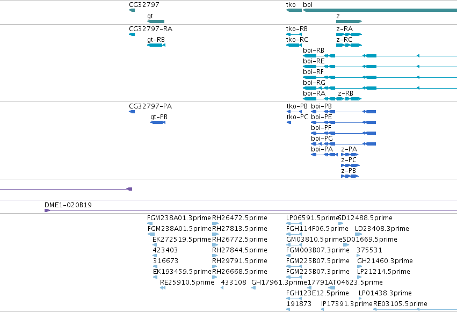457x312 pixels.
Task: Click EST SD01669.5prime
Action: [x=346, y=245]
